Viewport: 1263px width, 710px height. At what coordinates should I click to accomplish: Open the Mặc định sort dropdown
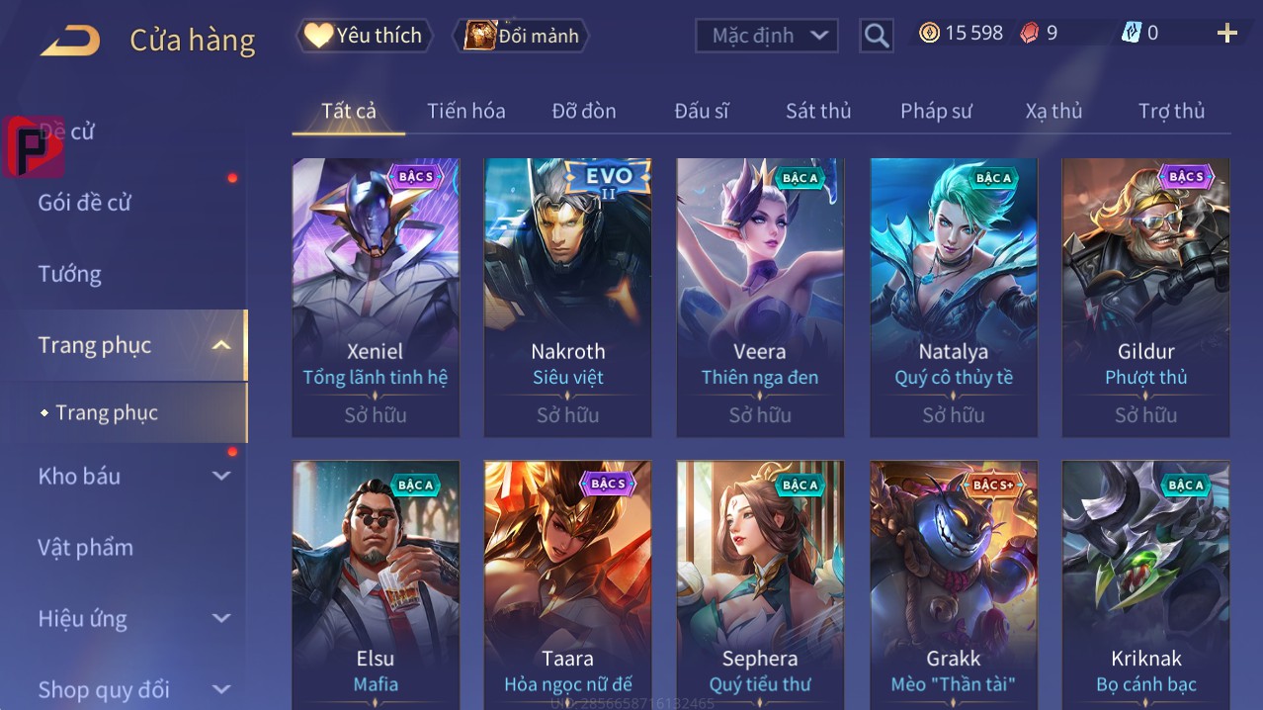(767, 36)
